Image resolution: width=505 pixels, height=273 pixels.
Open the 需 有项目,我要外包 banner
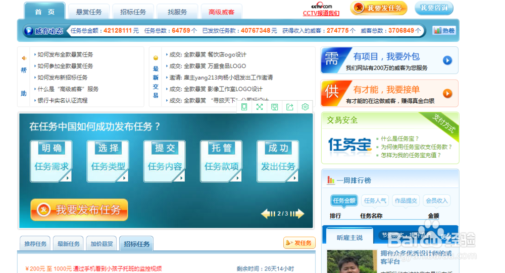[x=389, y=60]
